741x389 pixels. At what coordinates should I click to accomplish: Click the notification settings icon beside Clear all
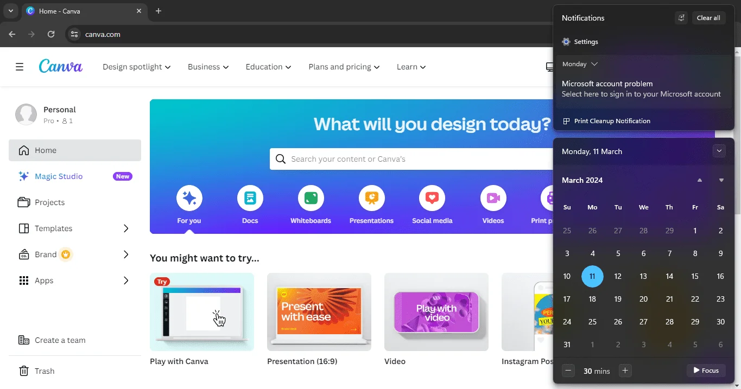tap(681, 18)
